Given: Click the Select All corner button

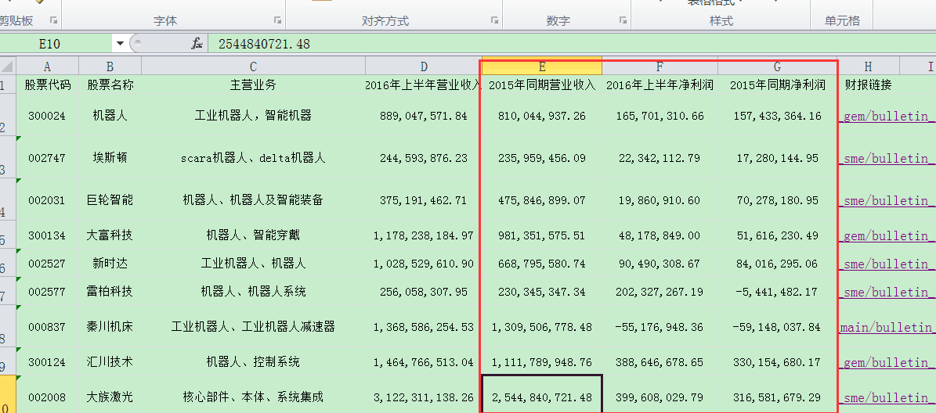Looking at the screenshot, I should (8, 66).
